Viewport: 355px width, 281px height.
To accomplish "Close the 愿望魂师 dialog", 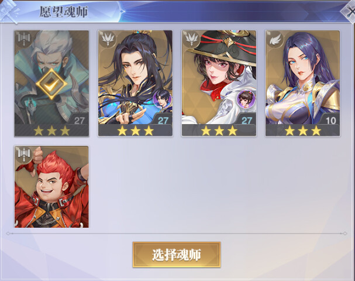I will pos(349,12).
